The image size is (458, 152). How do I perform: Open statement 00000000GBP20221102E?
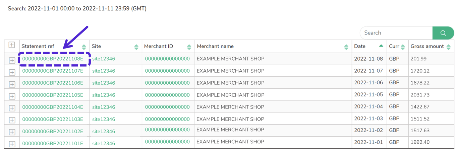click(53, 132)
